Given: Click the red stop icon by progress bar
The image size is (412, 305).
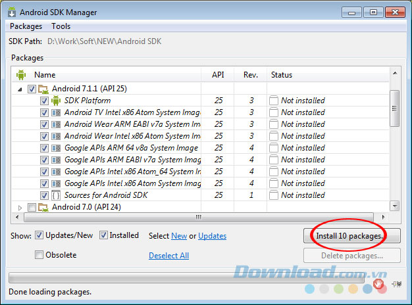Looking at the screenshot, I should tap(380, 283).
